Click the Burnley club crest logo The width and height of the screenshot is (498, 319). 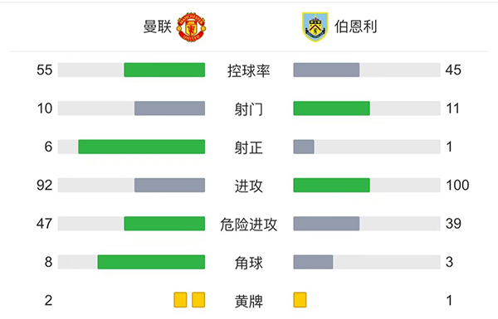pyautogui.click(x=315, y=27)
